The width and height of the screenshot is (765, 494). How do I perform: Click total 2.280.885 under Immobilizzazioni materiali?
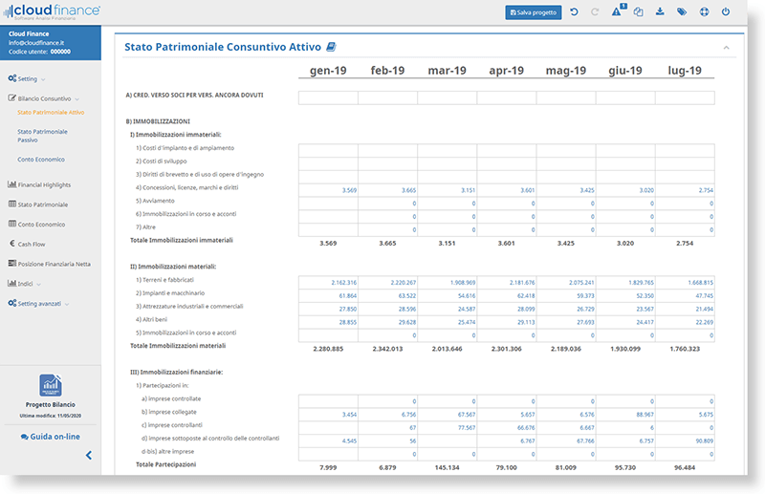coord(328,349)
